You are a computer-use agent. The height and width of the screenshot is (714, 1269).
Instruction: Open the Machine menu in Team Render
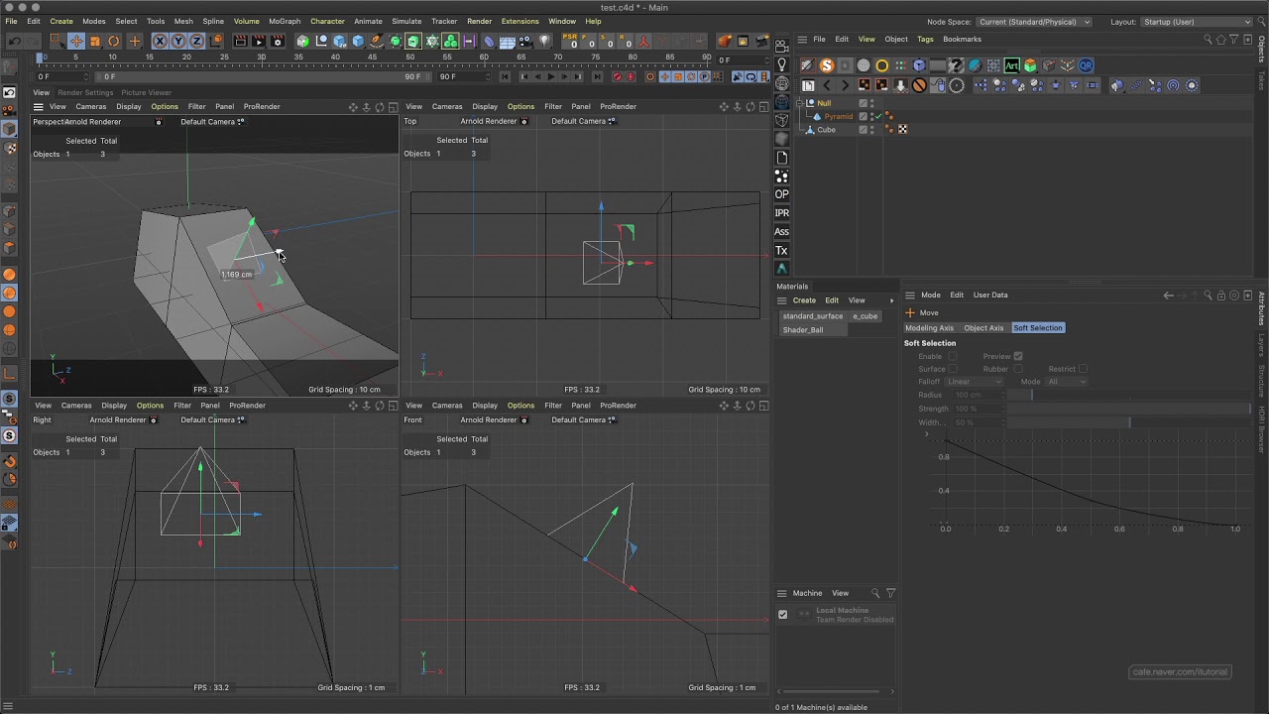(807, 593)
